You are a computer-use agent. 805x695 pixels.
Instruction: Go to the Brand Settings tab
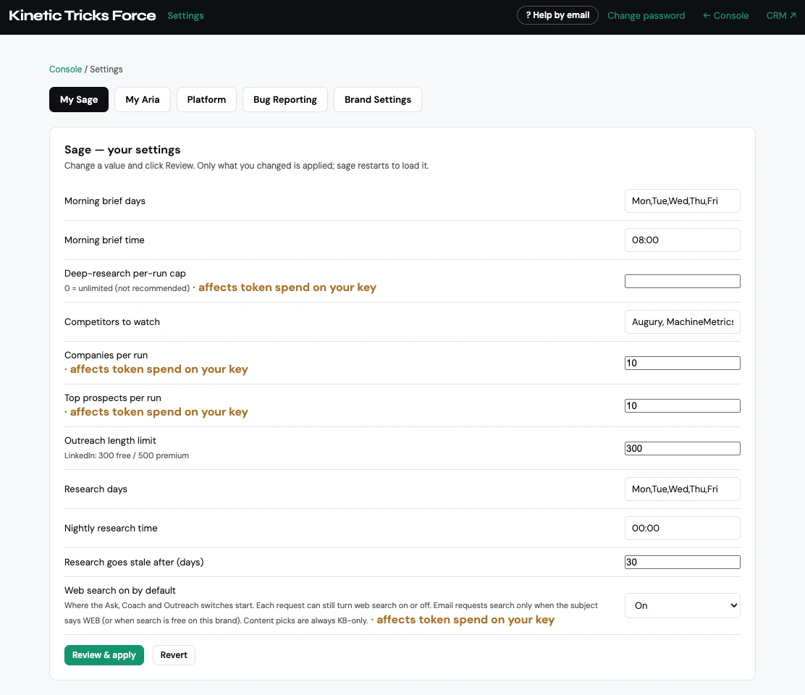[377, 100]
